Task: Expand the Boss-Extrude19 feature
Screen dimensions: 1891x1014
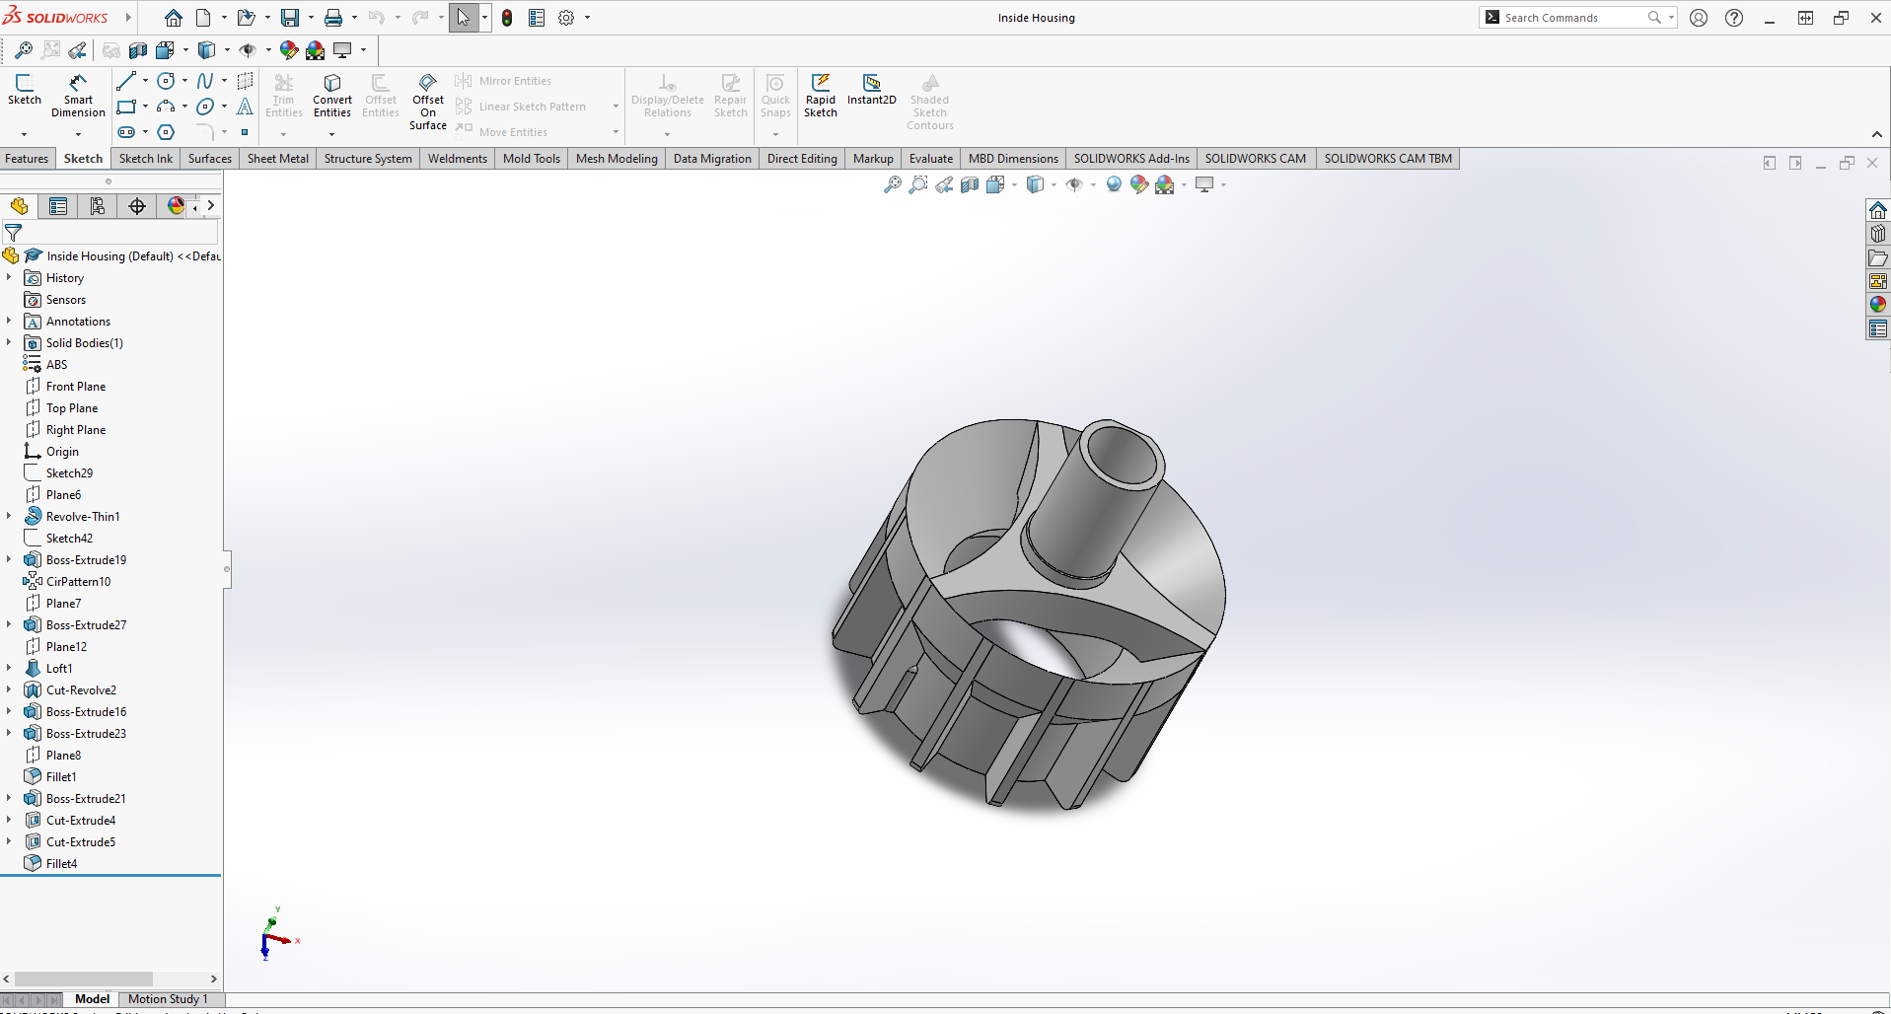Action: (9, 560)
